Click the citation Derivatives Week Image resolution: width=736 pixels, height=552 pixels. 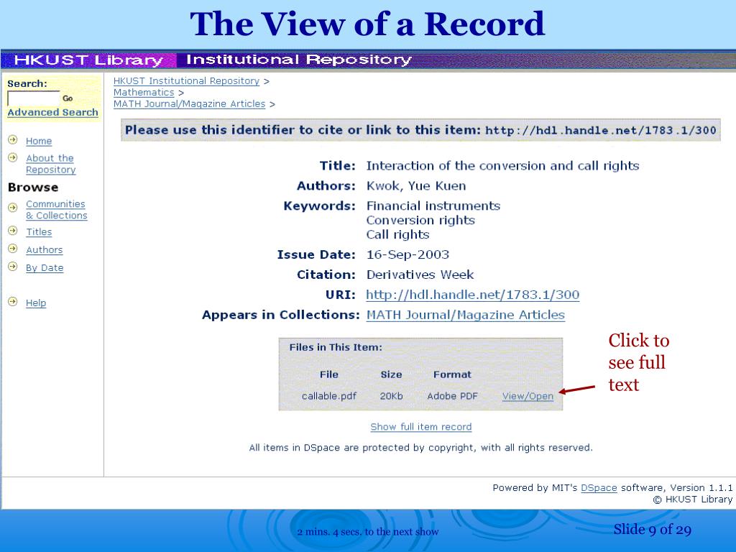tap(420, 275)
